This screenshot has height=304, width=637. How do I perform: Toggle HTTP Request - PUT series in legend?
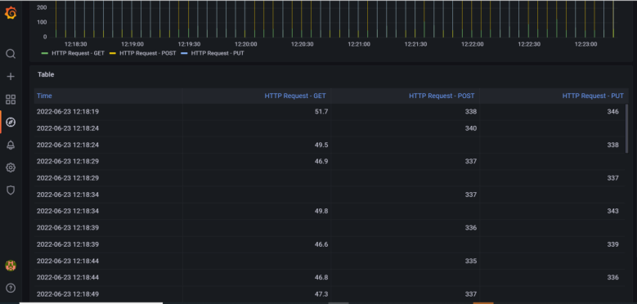click(x=213, y=53)
